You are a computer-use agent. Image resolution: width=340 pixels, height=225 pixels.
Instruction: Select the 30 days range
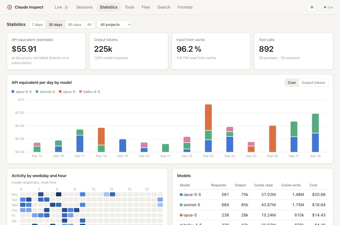coord(55,25)
